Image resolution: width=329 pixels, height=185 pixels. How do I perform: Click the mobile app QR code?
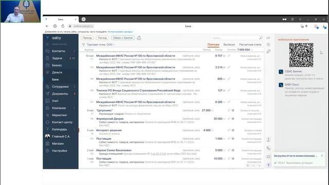[301, 55]
